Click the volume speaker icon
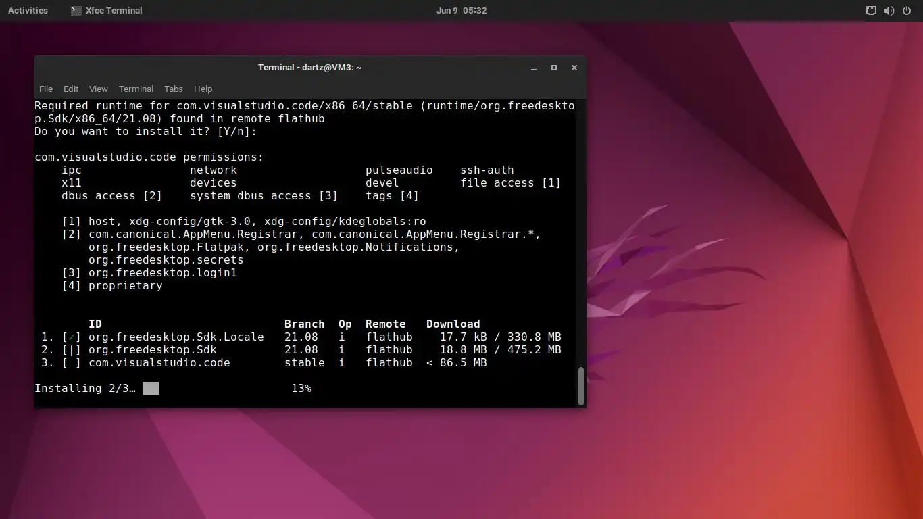This screenshot has height=519, width=923. point(889,10)
